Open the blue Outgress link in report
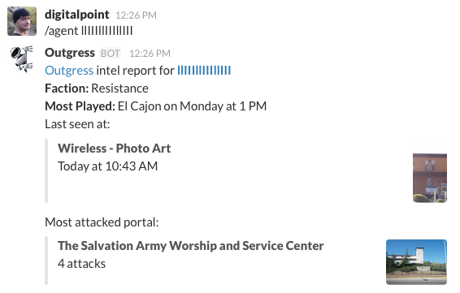 click(x=69, y=71)
